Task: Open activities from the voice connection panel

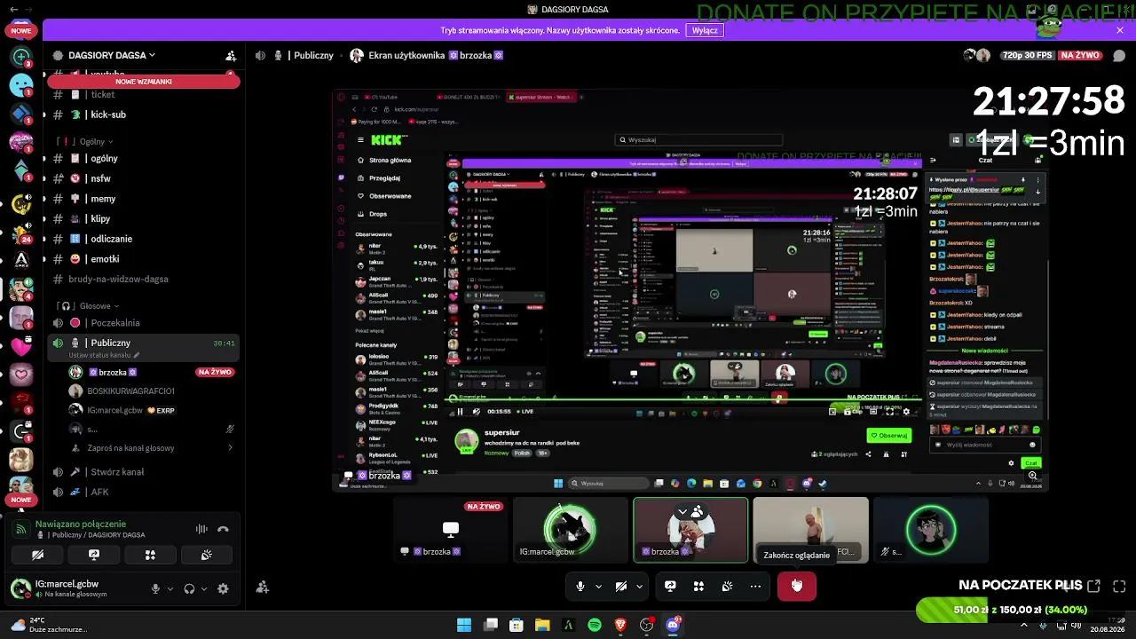Action: point(150,555)
